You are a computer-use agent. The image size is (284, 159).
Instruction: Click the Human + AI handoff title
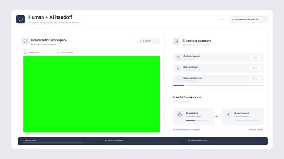50,17
